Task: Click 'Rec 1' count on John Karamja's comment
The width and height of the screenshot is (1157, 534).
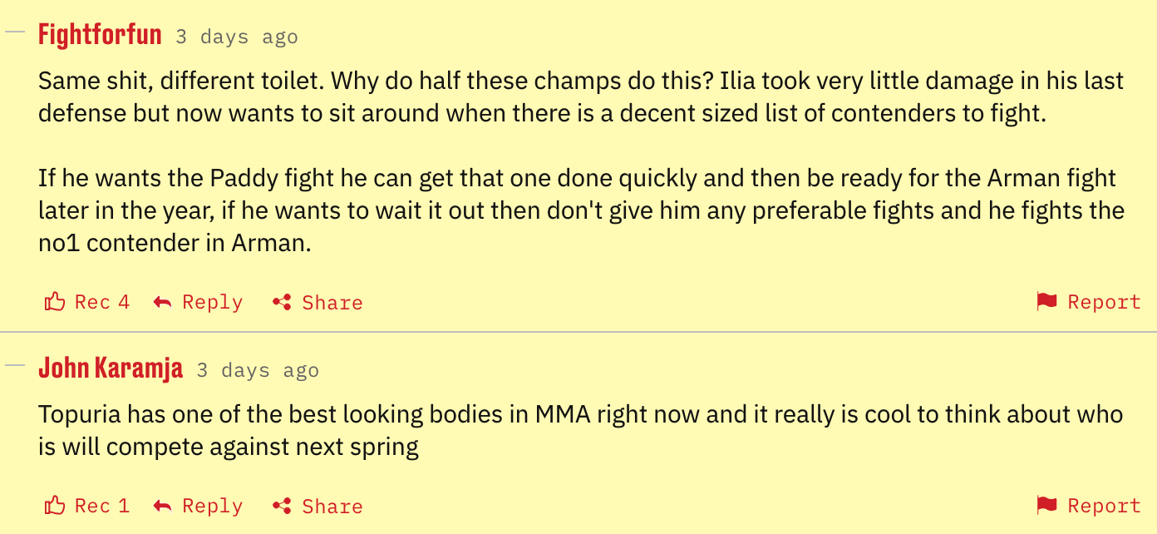Action: pos(102,506)
